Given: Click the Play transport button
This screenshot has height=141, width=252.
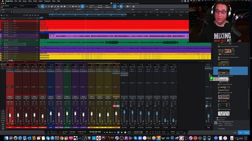Looking at the screenshot, I should pos(122,132).
